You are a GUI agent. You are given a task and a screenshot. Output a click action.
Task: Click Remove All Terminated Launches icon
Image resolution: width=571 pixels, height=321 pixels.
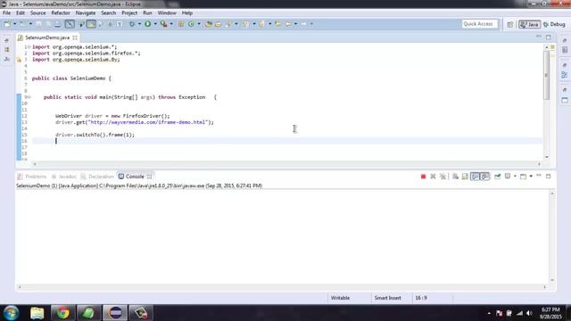click(443, 177)
